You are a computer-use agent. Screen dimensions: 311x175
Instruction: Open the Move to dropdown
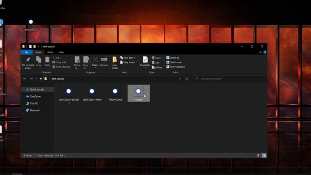tap(77, 63)
